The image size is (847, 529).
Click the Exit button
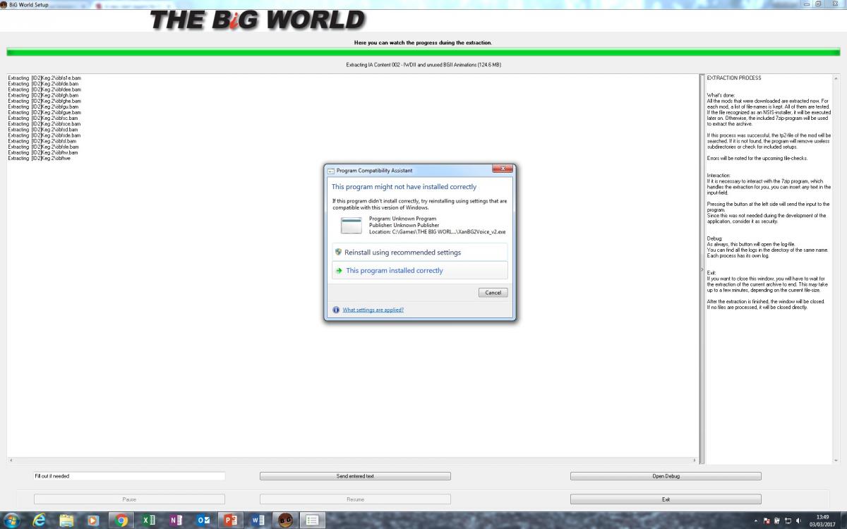coord(666,499)
